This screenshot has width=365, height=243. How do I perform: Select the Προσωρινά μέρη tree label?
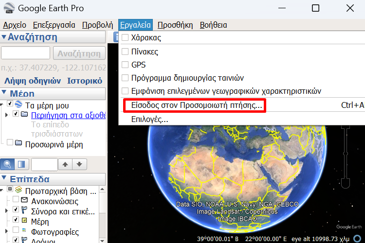click(54, 144)
